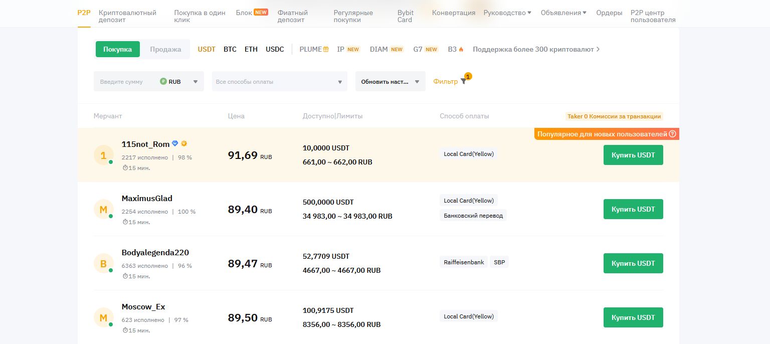Switch to Продажа (Sell) mode
The width and height of the screenshot is (770, 344).
(165, 49)
